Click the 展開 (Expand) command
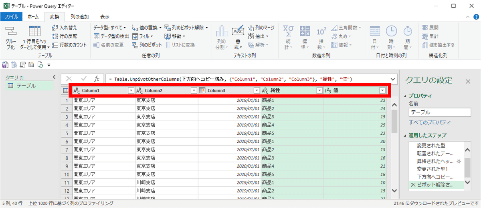This screenshot has width=481, height=208. click(430, 28)
